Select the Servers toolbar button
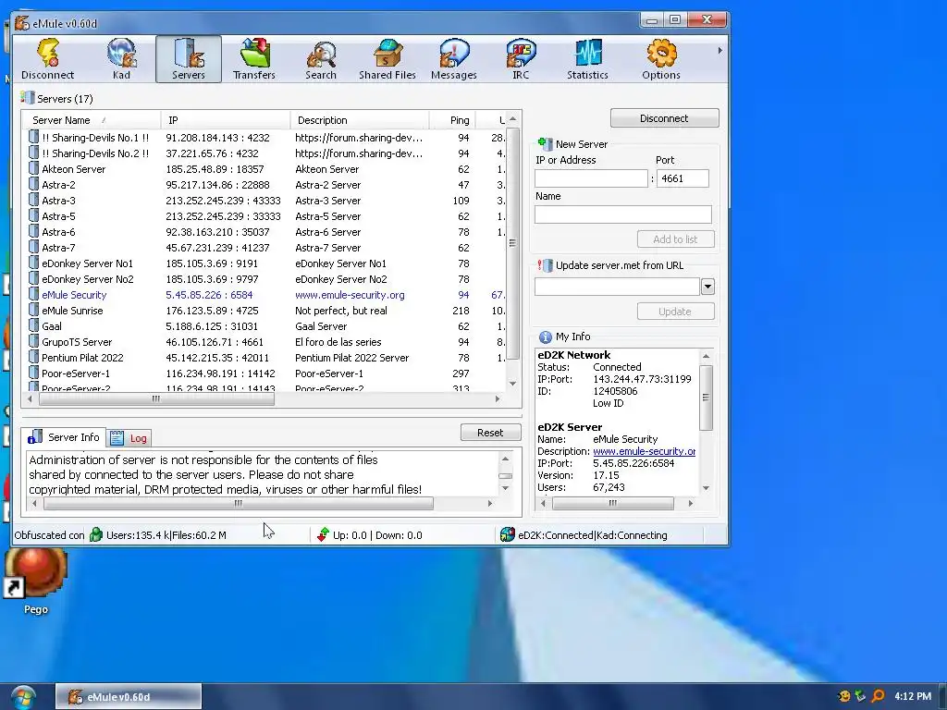This screenshot has width=947, height=710. pos(189,59)
